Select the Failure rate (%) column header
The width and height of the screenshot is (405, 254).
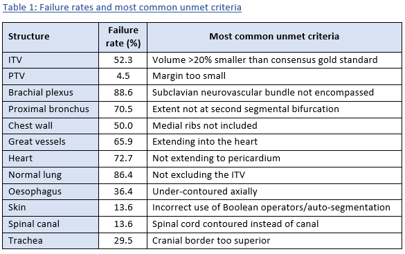pos(123,37)
